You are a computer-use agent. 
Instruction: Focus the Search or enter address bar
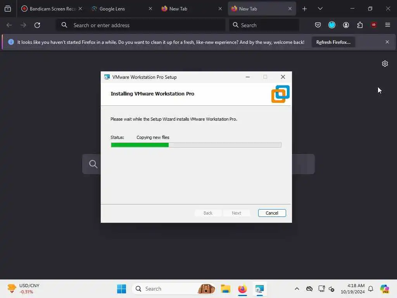point(140,25)
